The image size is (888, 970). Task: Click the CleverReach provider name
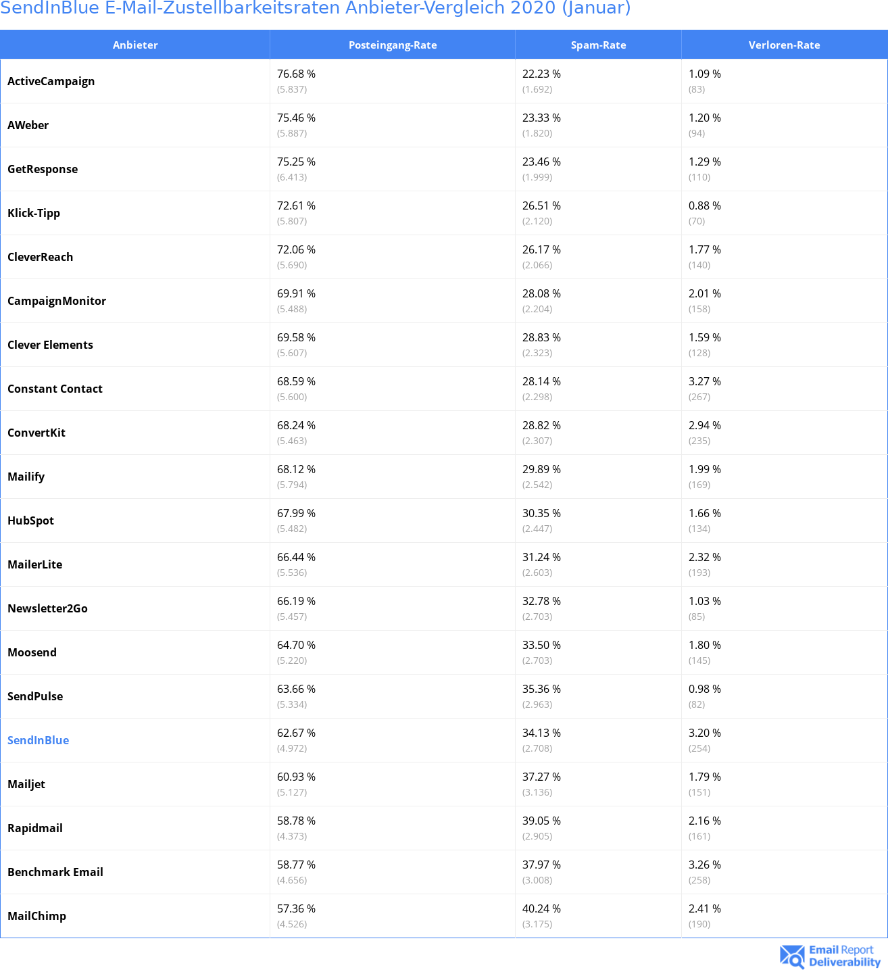40,257
